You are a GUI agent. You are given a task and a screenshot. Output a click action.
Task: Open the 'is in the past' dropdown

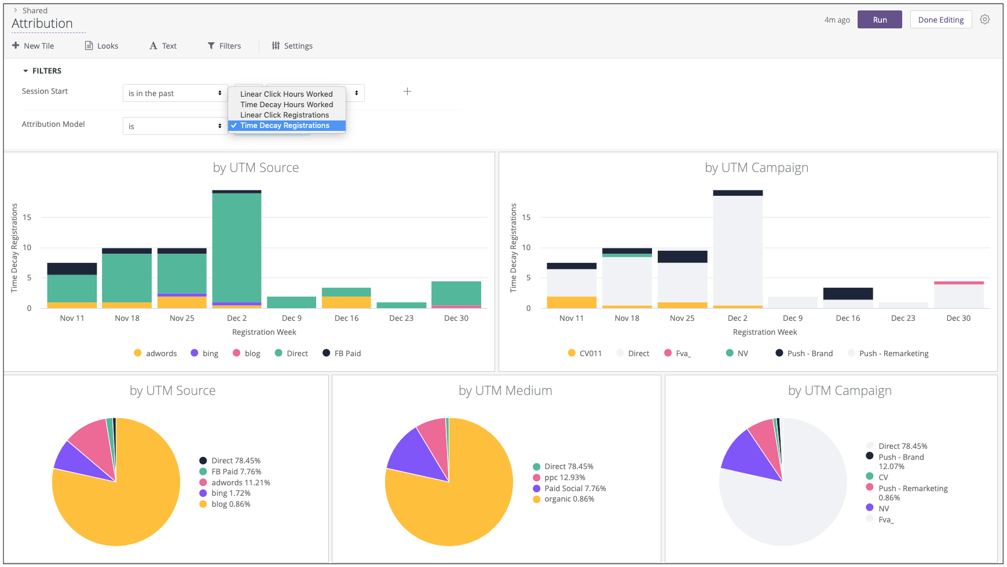pyautogui.click(x=175, y=93)
